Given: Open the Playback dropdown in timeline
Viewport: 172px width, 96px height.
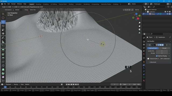Looking at the screenshot, I should [9, 84].
